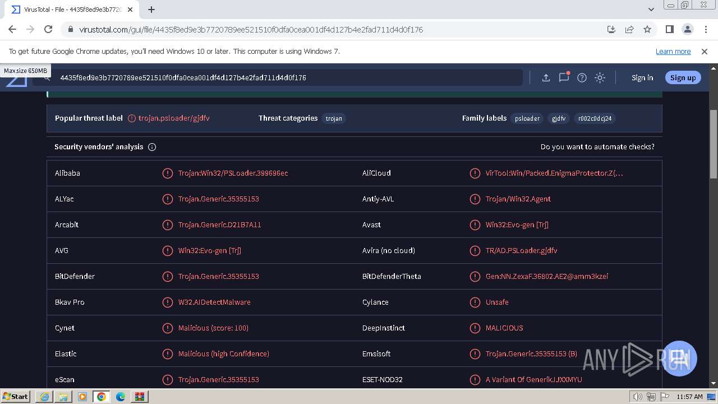
Task: Click the alert icon in the Cylance row
Action: pos(475,302)
